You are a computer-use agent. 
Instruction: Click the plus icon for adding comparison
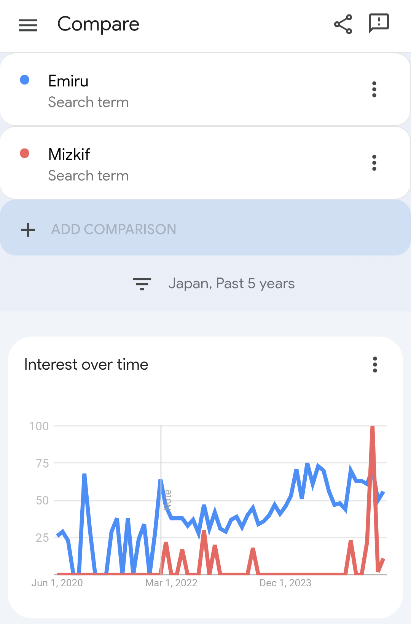[28, 230]
